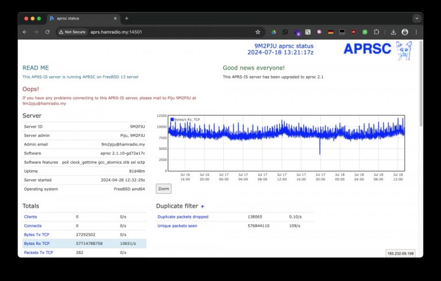Image resolution: width=441 pixels, height=281 pixels.
Task: Click the profile avatar icon
Action: (x=405, y=32)
